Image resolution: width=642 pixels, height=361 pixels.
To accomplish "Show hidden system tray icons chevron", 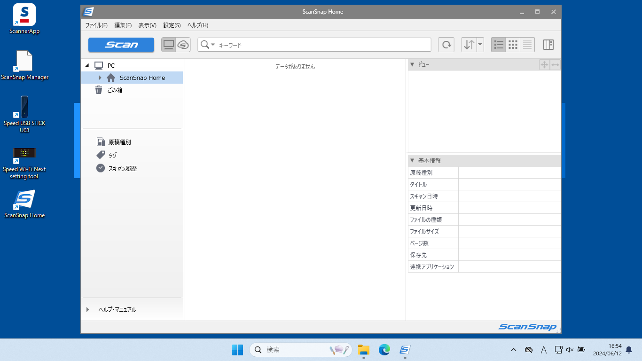I will (514, 350).
